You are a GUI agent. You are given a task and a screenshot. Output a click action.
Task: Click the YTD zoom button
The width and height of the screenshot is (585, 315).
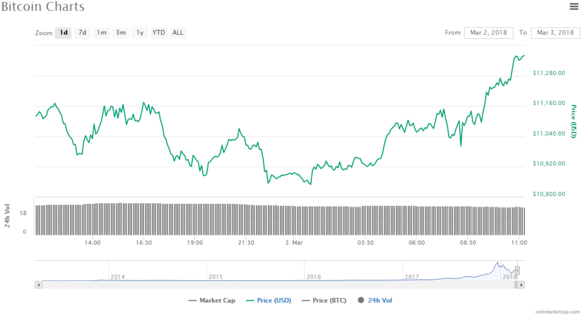coord(158,33)
